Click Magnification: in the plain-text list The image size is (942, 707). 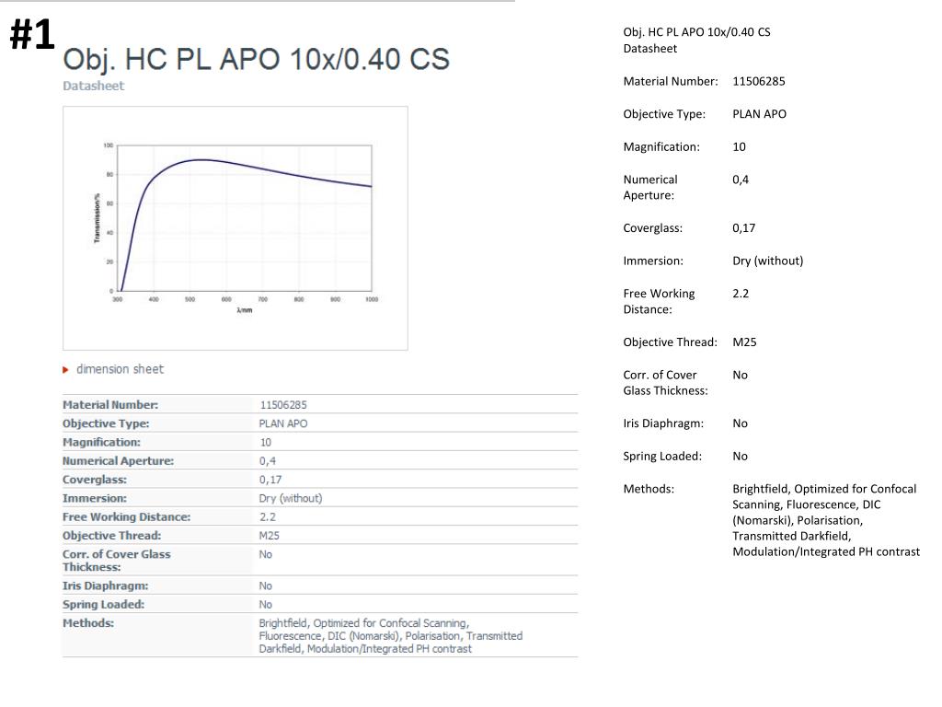[x=661, y=146]
